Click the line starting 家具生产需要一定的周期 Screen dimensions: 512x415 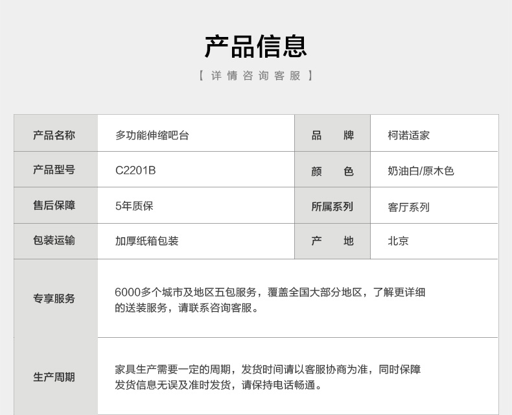(268, 369)
